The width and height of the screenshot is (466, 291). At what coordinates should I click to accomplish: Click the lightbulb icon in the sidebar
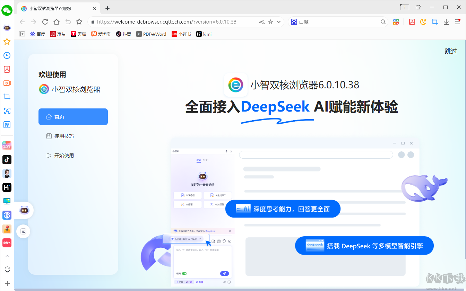click(7, 270)
